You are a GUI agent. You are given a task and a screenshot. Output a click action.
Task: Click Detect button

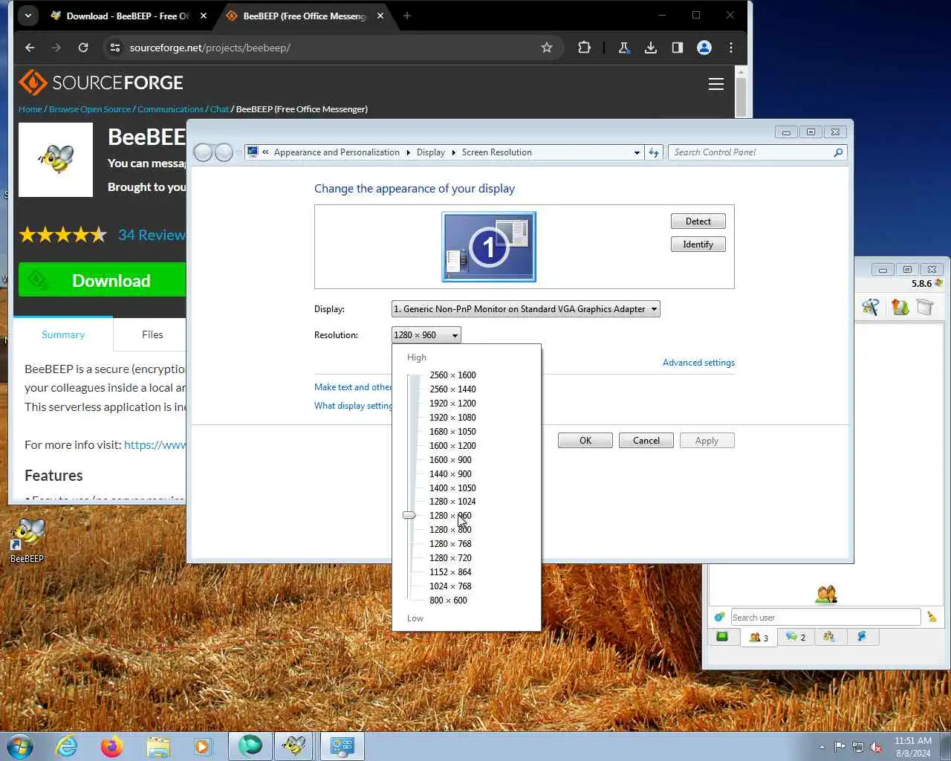[x=698, y=221]
